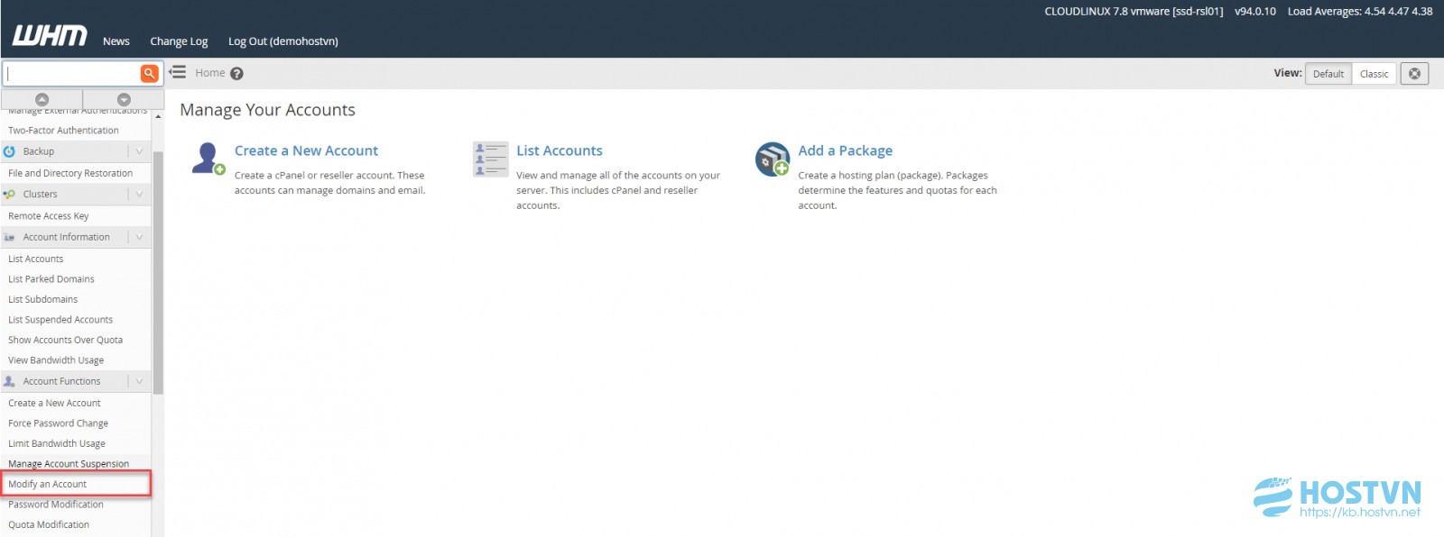The height and width of the screenshot is (537, 1444).
Task: Open the List Accounts heading link
Action: click(560, 150)
